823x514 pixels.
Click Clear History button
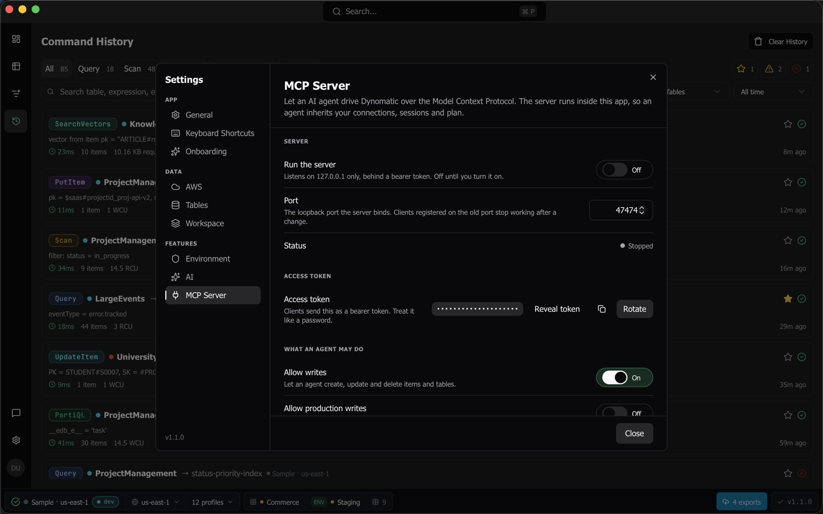pyautogui.click(x=781, y=42)
